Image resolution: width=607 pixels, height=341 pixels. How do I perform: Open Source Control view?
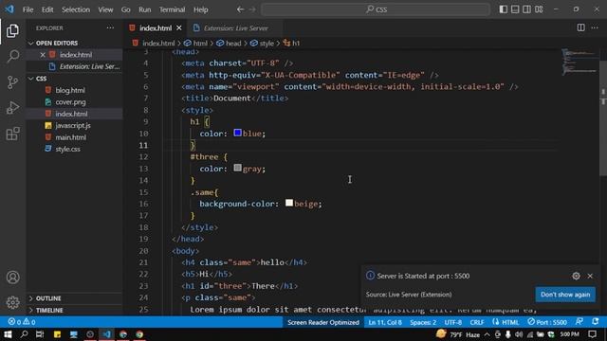pos(12,82)
